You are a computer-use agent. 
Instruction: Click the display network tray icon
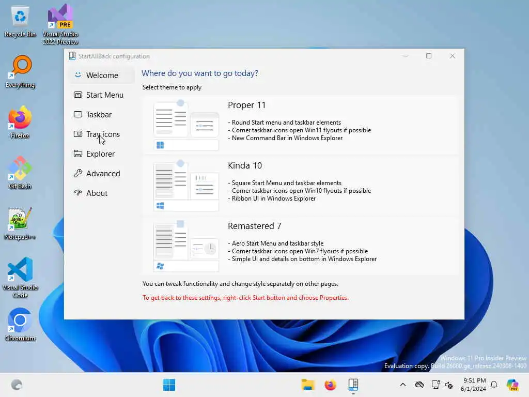435,385
